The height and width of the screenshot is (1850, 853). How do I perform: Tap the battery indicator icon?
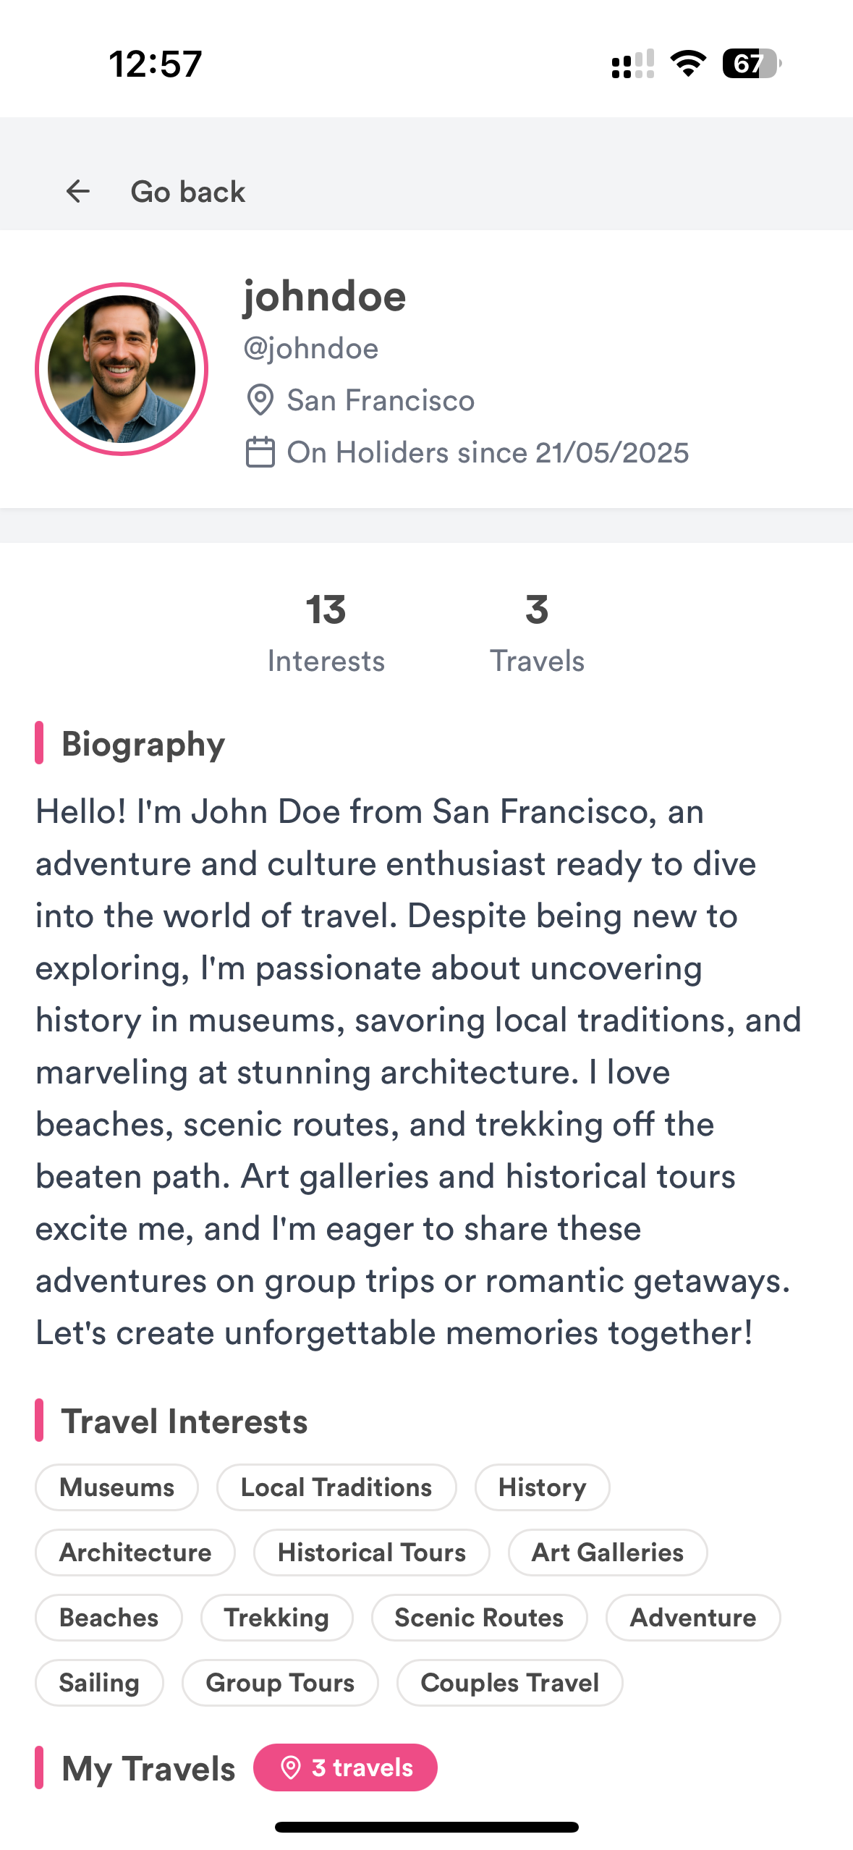pyautogui.click(x=752, y=64)
